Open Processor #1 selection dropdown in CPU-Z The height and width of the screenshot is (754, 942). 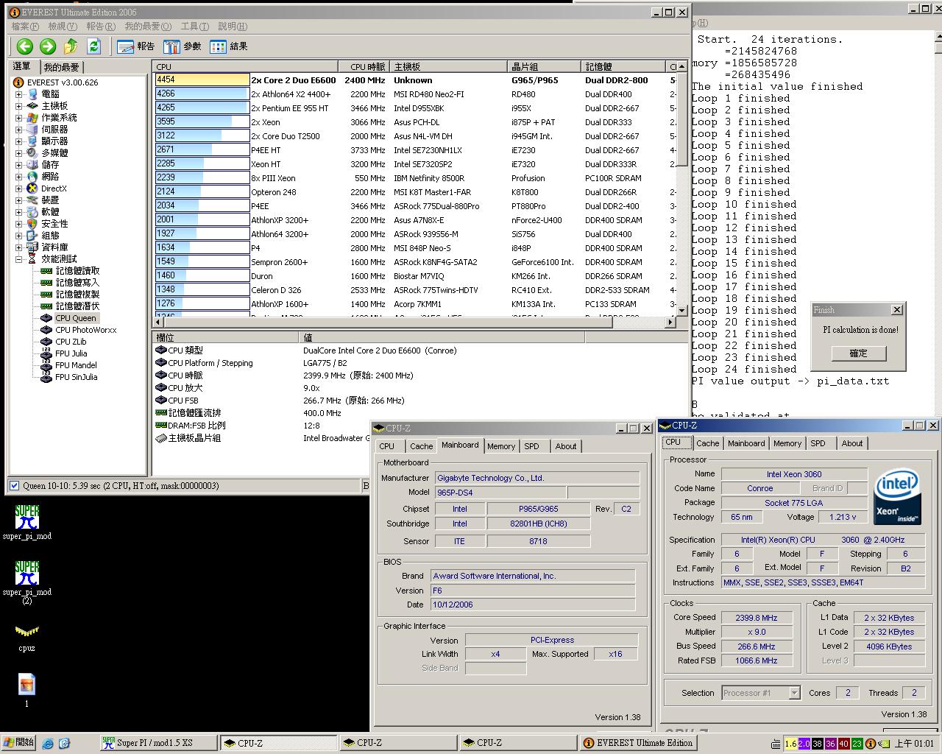[794, 693]
